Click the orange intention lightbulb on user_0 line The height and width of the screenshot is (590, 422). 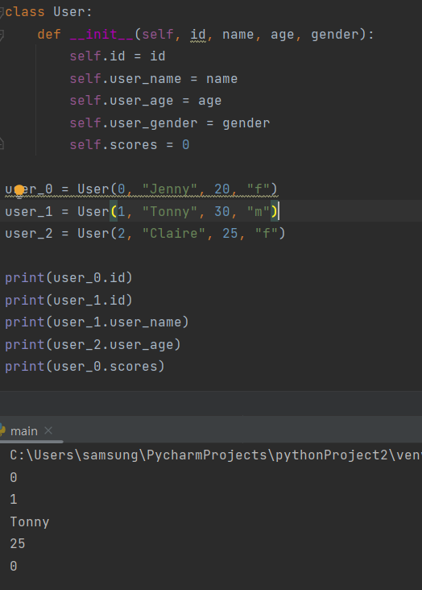pos(19,190)
